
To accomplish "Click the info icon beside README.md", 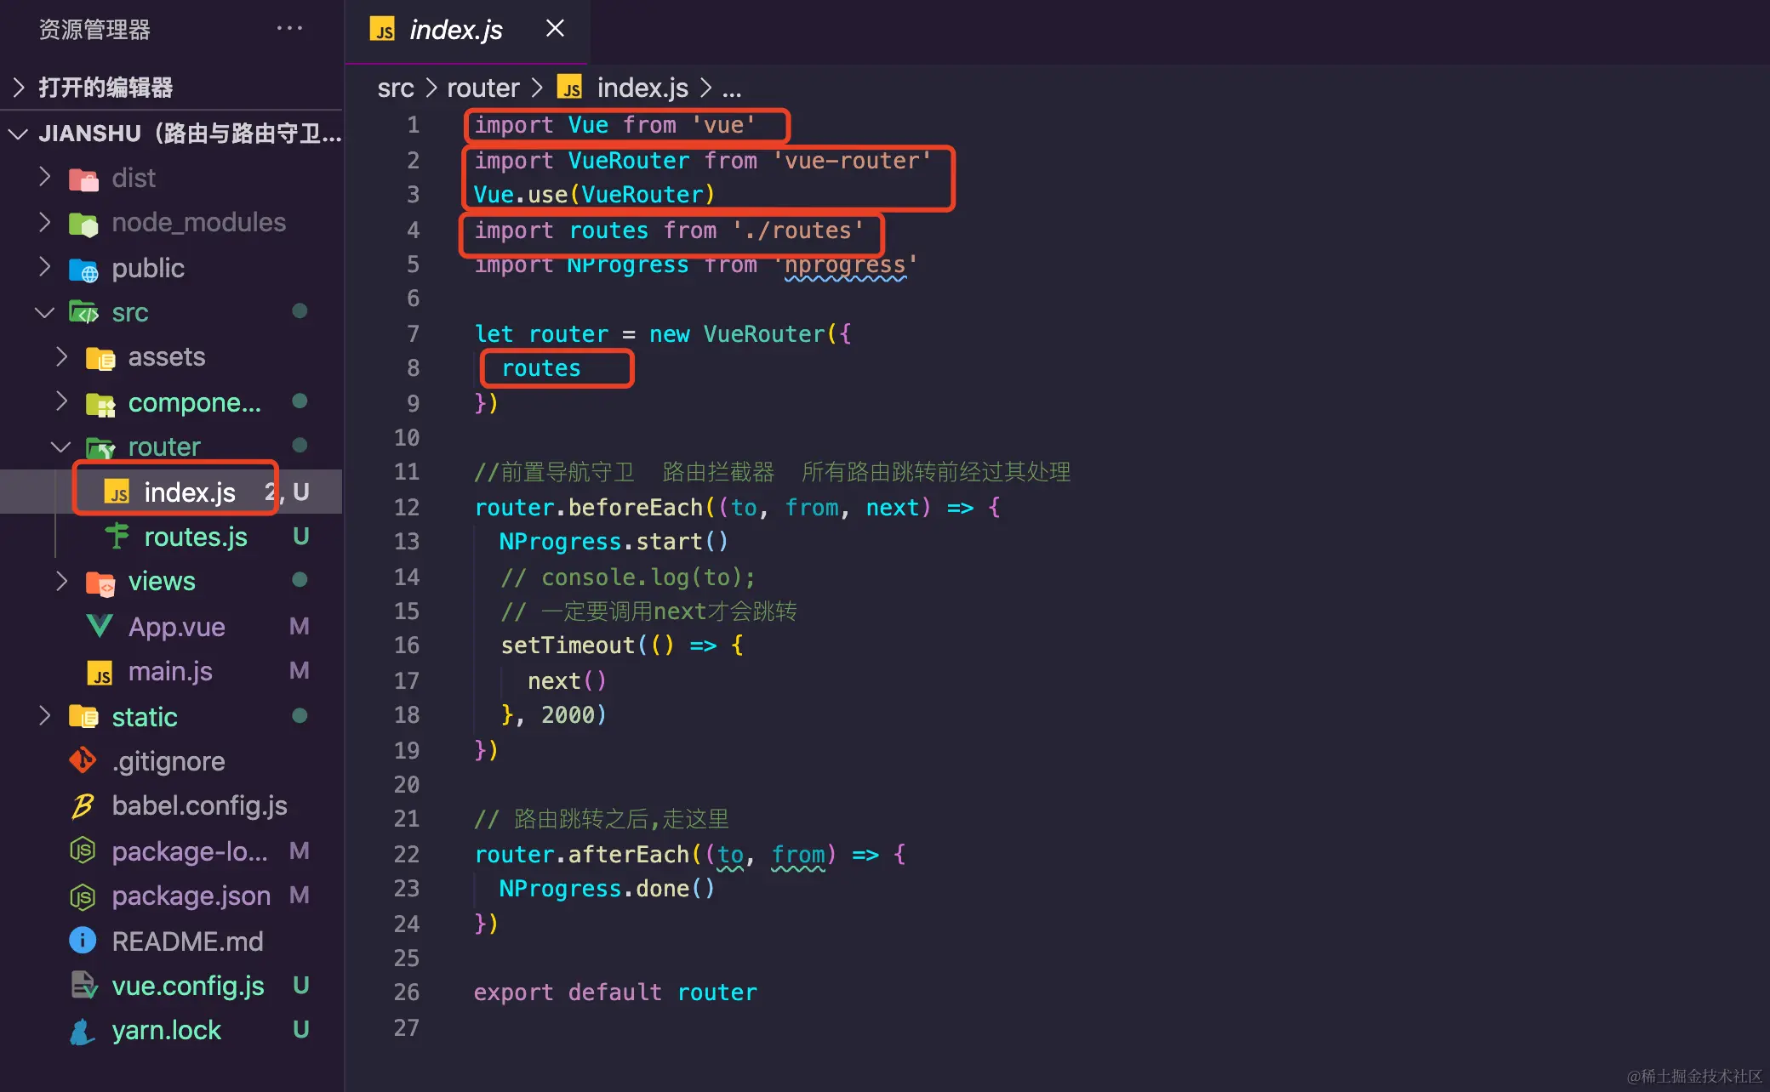I will point(83,941).
